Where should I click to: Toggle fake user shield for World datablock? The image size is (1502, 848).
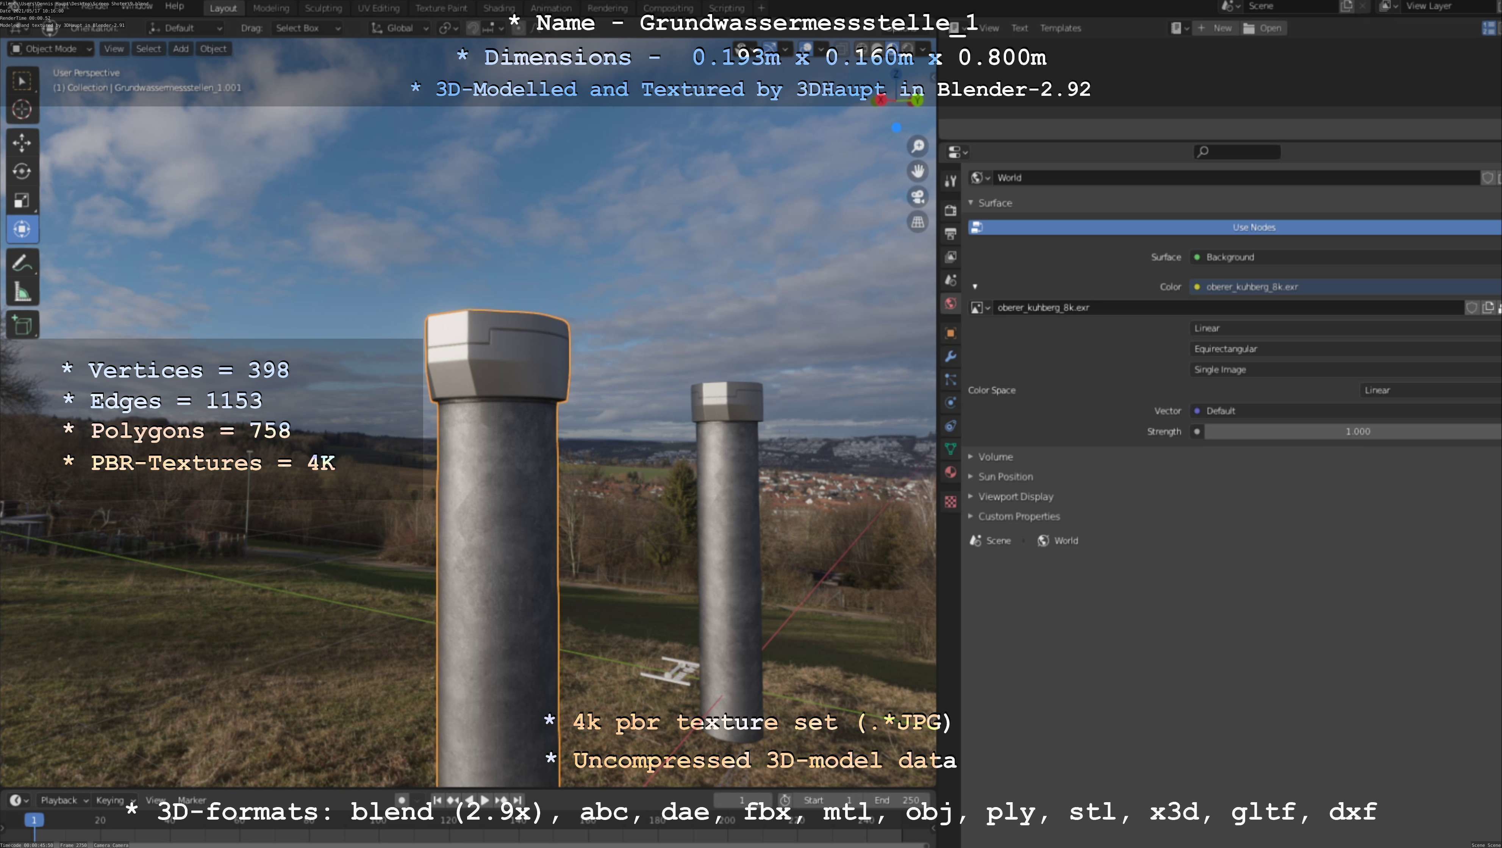point(1488,178)
